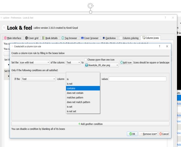Open the bluestyle_09_star.png icon dropdown
The image size is (181, 147).
[x=101, y=65]
